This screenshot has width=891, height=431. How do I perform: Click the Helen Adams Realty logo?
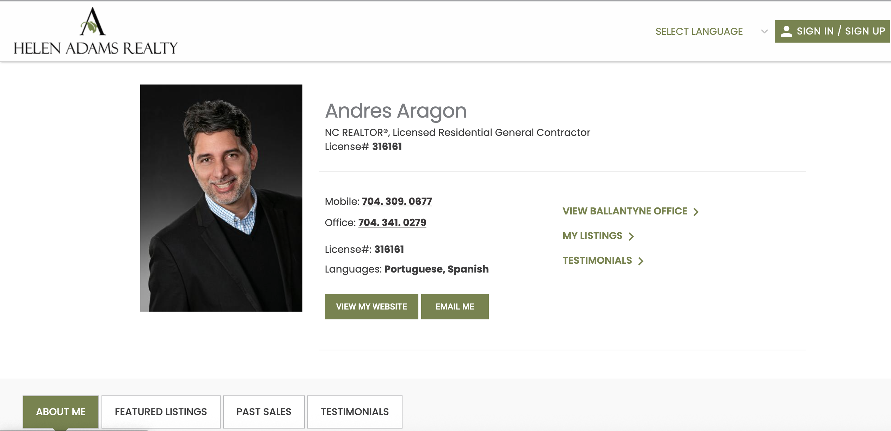tap(96, 31)
